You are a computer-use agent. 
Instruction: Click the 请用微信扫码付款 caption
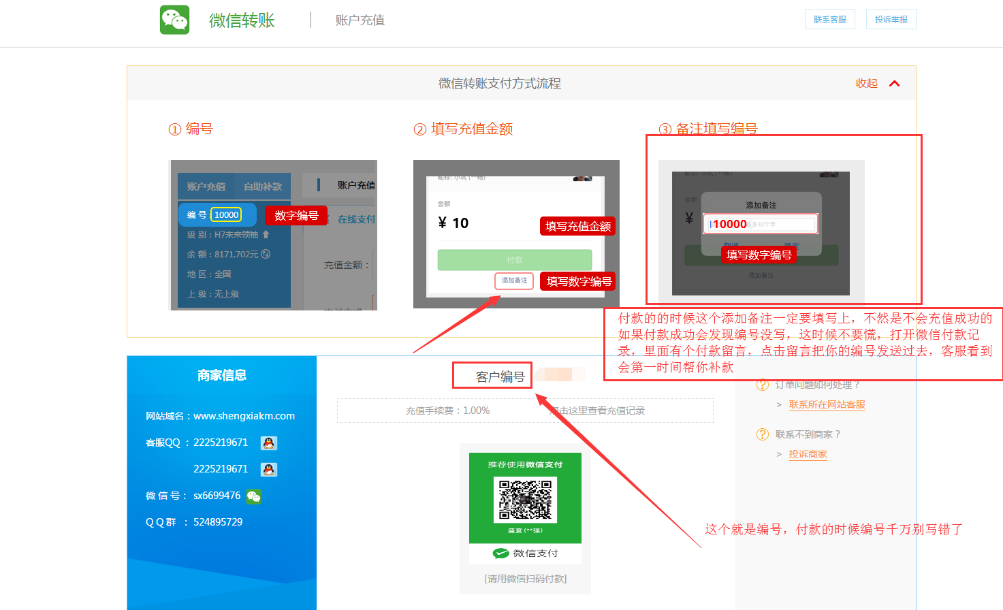point(525,579)
